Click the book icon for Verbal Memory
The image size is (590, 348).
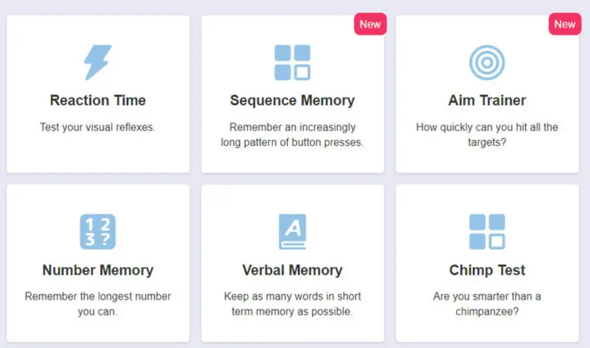(x=292, y=231)
